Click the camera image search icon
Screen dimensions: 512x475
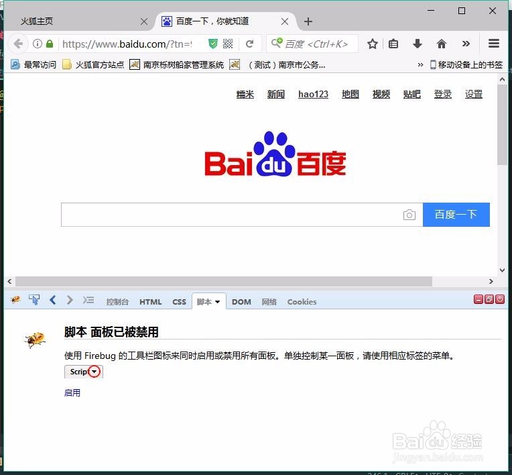[409, 215]
